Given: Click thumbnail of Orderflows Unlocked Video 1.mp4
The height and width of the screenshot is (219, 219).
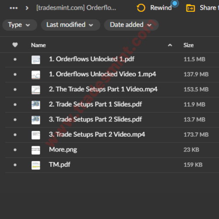Looking at the screenshot, I should pyautogui.click(x=36, y=75).
